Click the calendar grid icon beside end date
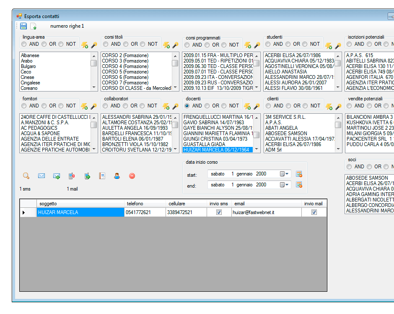Viewport: 394px width, 314px height. pos(299,185)
